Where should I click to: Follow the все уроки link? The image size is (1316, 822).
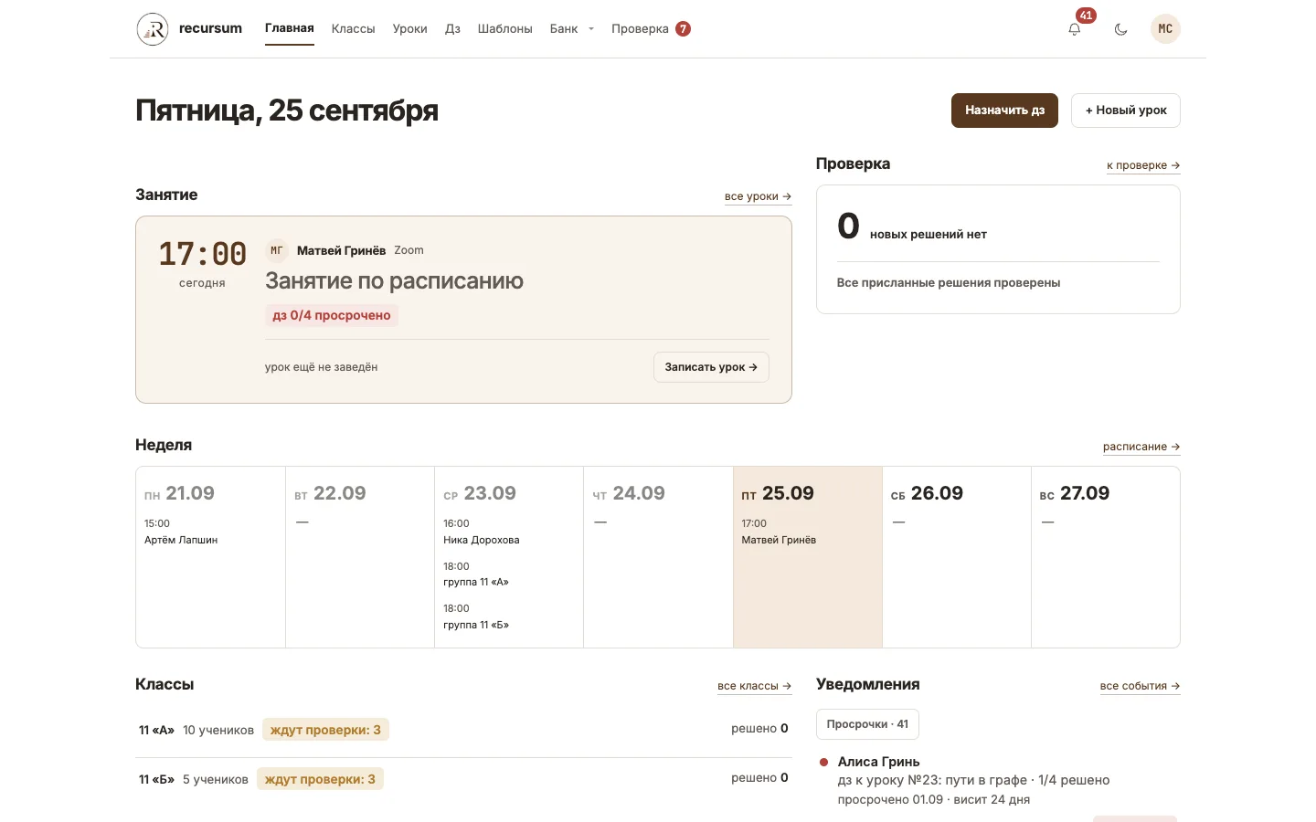[758, 196]
